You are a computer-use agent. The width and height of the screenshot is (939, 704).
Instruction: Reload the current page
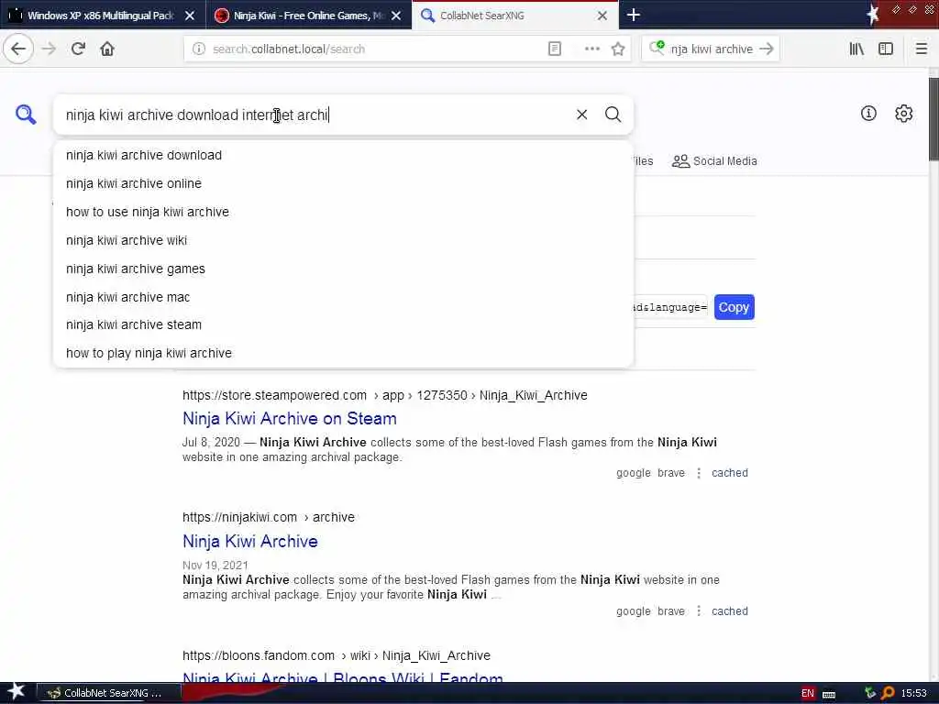78,49
